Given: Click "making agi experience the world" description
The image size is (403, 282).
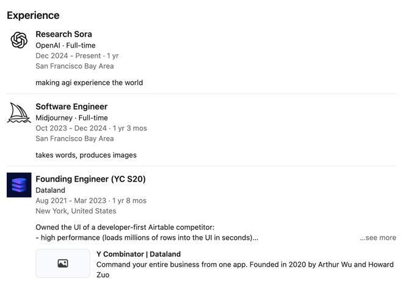Looking at the screenshot, I should pos(89,82).
